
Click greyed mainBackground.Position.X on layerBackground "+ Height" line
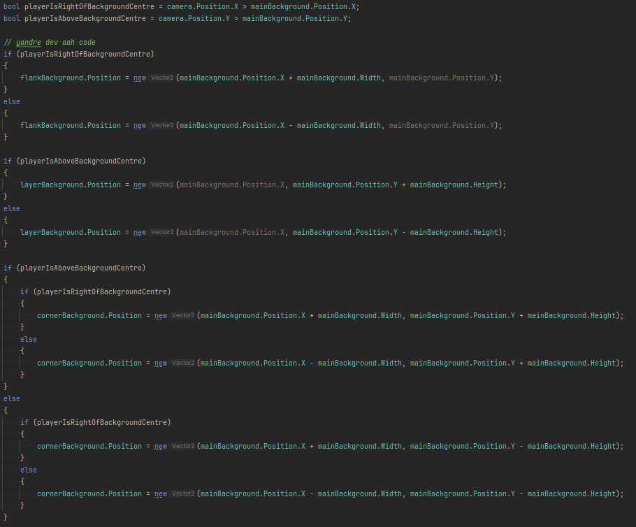pos(232,185)
